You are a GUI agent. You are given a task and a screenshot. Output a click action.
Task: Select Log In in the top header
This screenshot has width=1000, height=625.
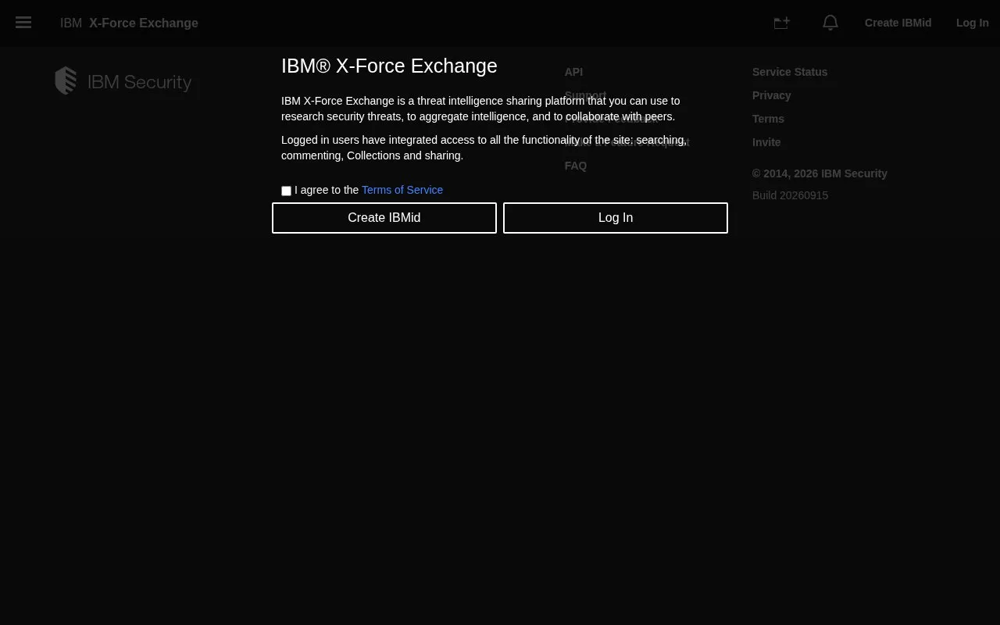[x=973, y=23]
